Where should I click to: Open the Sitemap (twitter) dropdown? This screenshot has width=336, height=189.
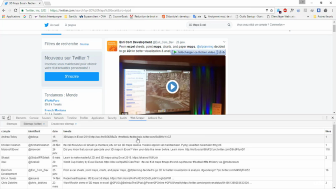click(34, 124)
